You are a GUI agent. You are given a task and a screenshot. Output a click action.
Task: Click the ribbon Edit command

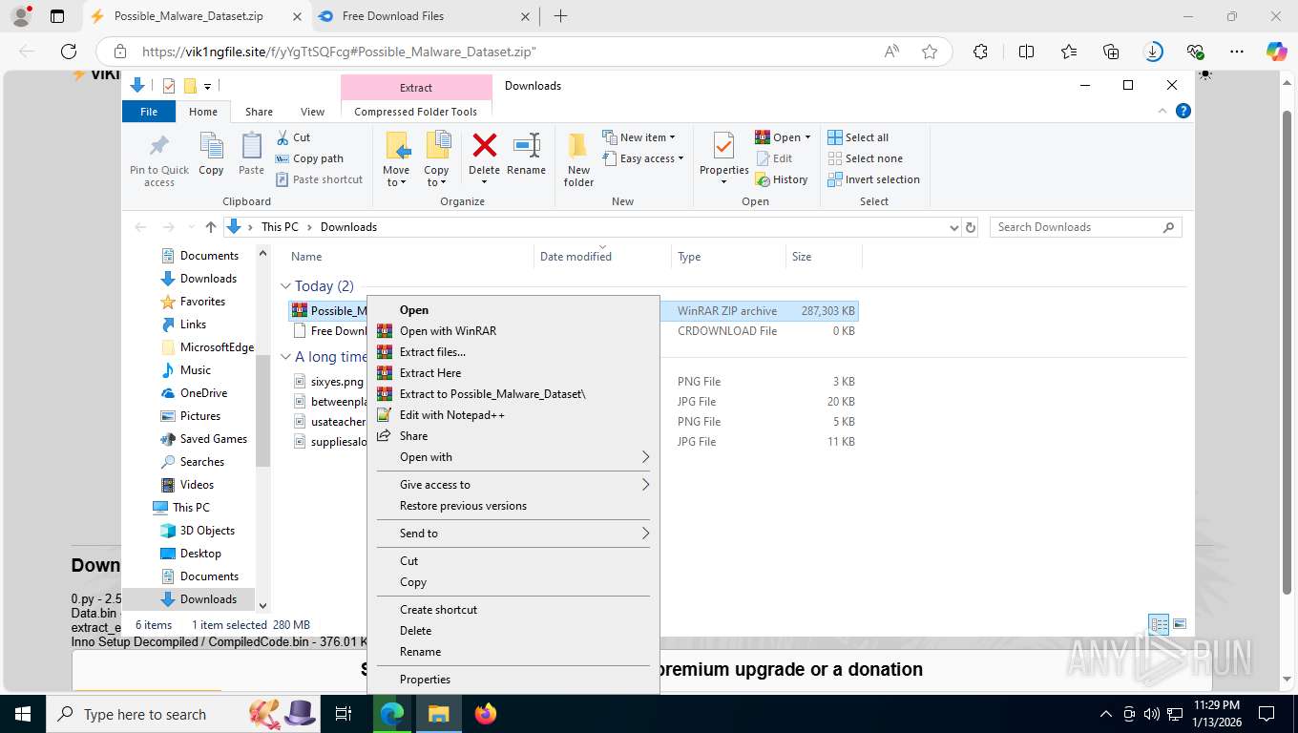774,158
